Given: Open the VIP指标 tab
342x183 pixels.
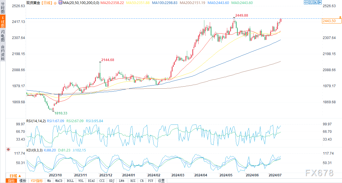Looking at the screenshot, I should click(x=37, y=181).
